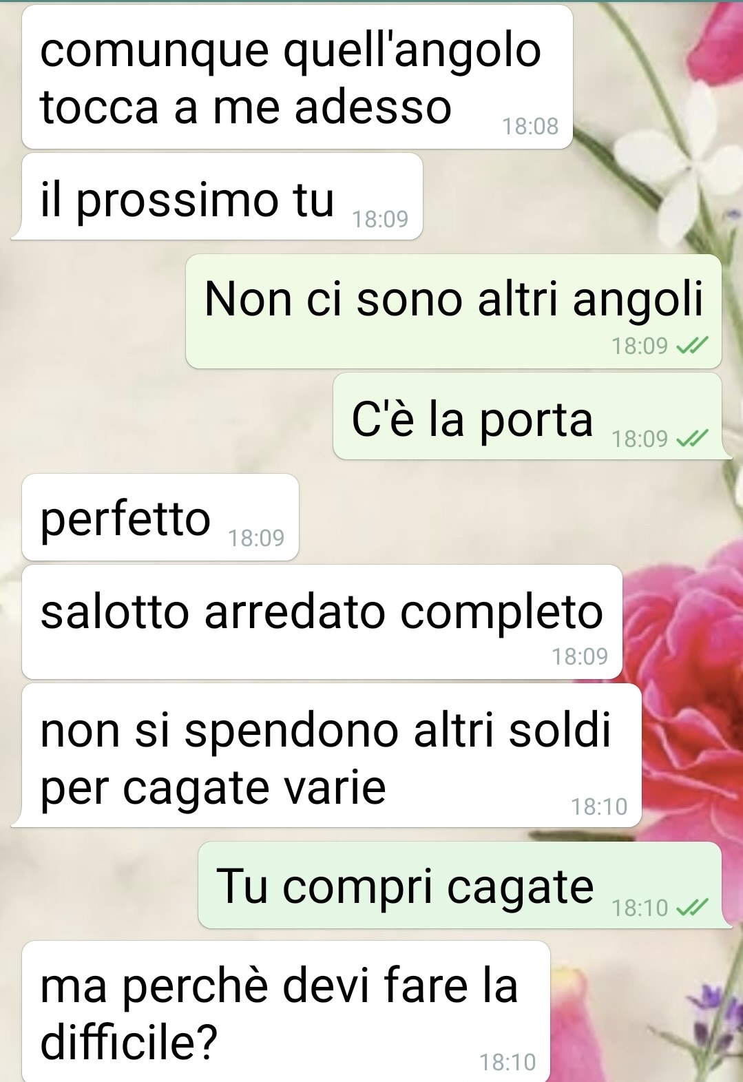Image resolution: width=743 pixels, height=1082 pixels.
Task: Tap the 18:10 timestamp on 'per cagate varie'
Action: click(599, 806)
